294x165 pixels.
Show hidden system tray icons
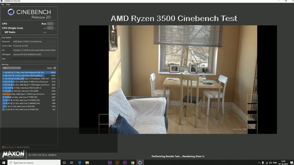click(259, 163)
